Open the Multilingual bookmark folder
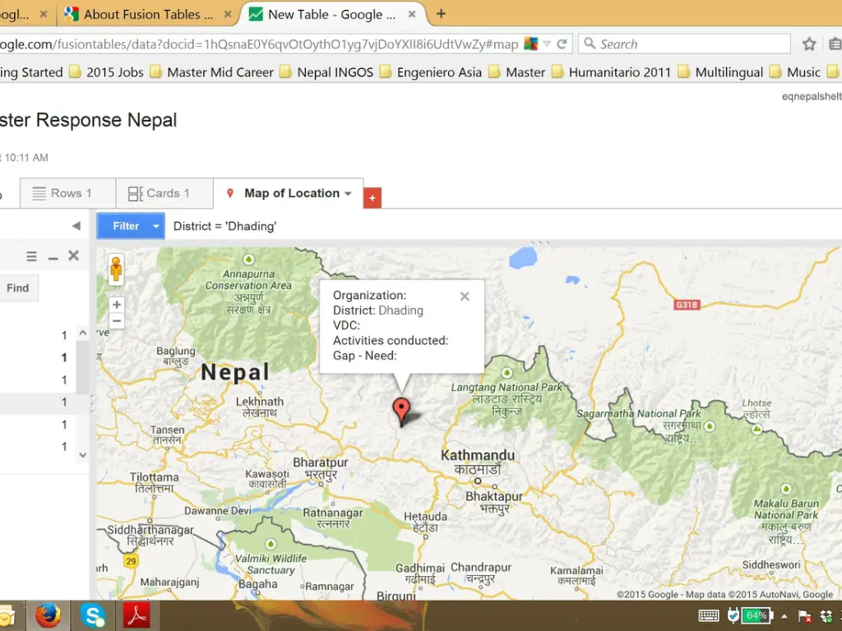Viewport: 842px width, 631px height. [720, 72]
